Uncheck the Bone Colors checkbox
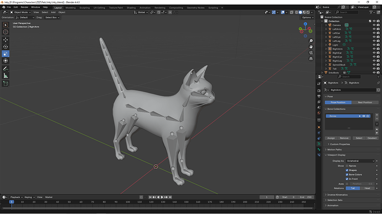 coord(347,175)
